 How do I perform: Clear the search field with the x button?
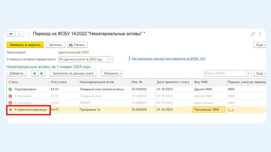(x=249, y=73)
